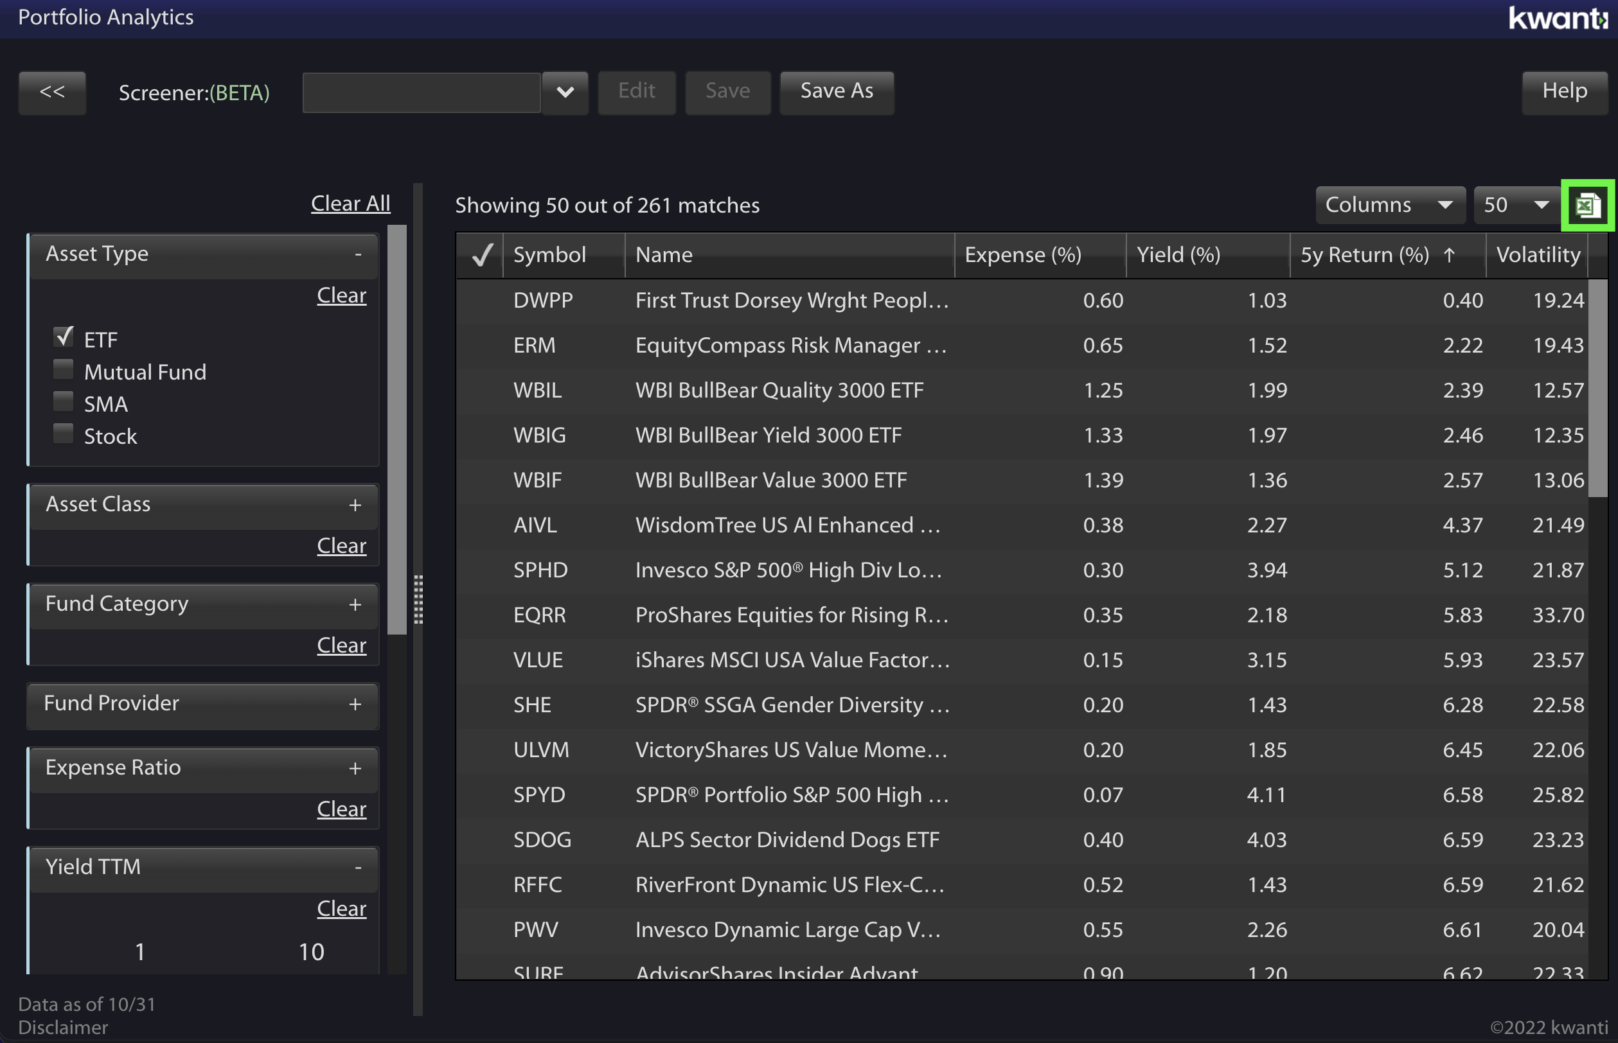Click EQRR volatility value 33.70
This screenshot has height=1043, width=1618.
(x=1558, y=616)
